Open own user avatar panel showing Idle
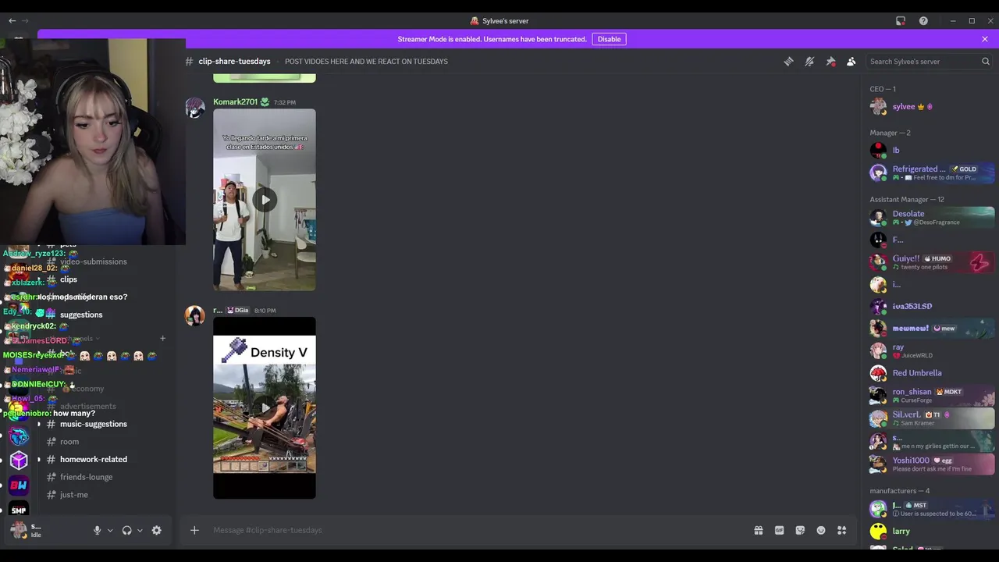Image resolution: width=999 pixels, height=562 pixels. click(26, 530)
